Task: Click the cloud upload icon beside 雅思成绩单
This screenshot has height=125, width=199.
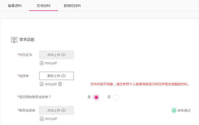Action: (63, 110)
